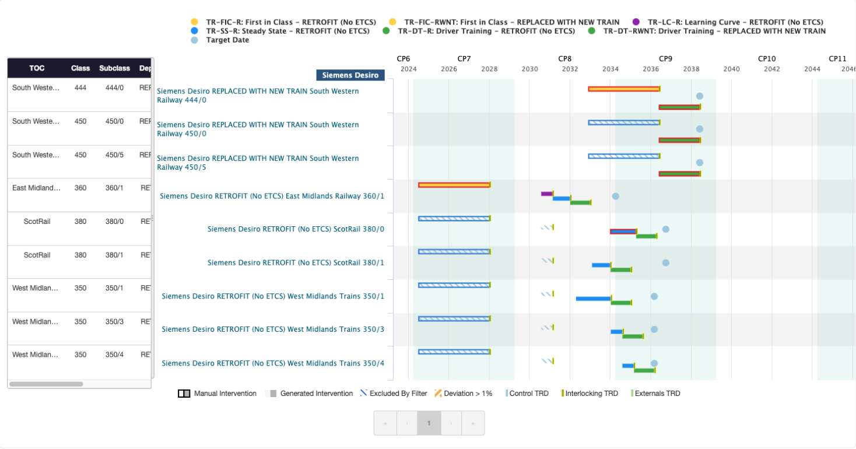Click the purple Learning Curve bar for 360/1
The height and width of the screenshot is (449, 856).
(546, 194)
